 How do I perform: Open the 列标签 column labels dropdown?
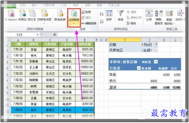tap(156, 62)
